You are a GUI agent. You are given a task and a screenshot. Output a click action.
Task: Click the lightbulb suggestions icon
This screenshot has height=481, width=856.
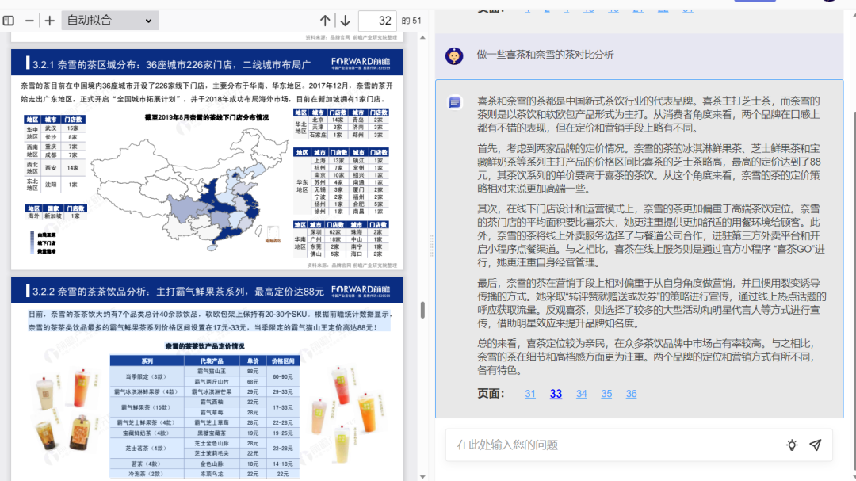coord(792,445)
